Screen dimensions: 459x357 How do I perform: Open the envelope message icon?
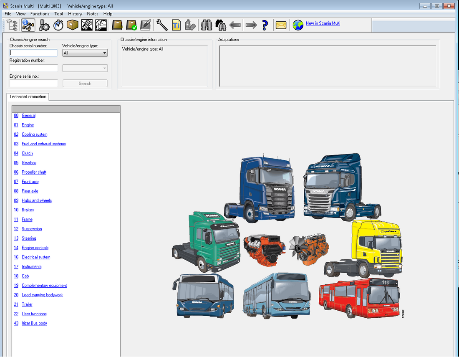click(x=281, y=25)
